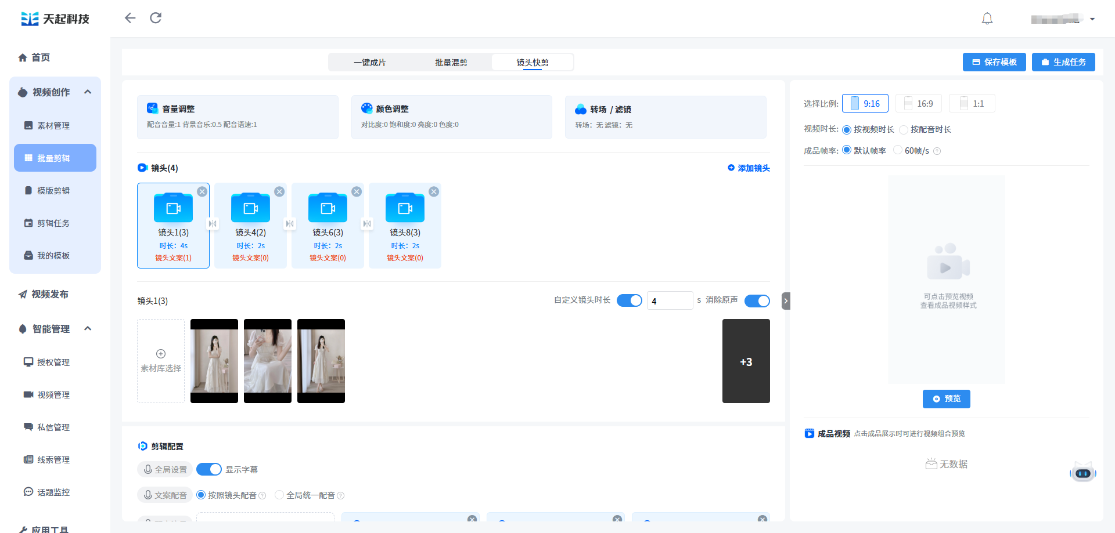Collapse the 视频创作 sidebar section

pyautogui.click(x=88, y=92)
